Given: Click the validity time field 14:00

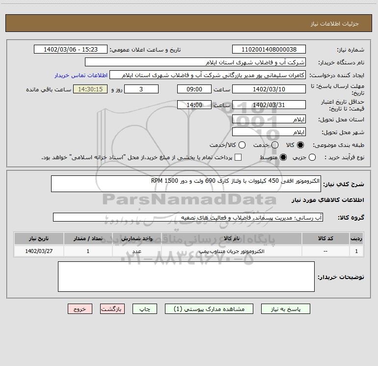Looking at the screenshot, I should coord(194,105).
